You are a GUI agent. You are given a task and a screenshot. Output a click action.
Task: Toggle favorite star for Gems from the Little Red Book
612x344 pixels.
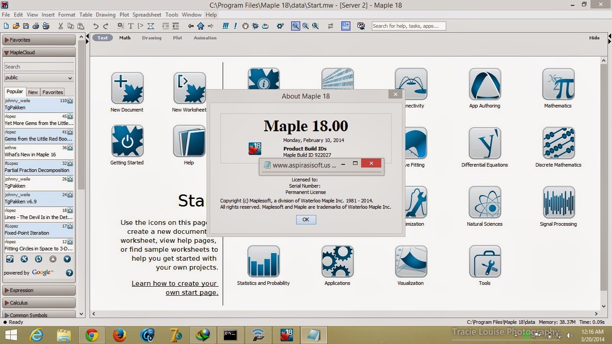(x=70, y=132)
